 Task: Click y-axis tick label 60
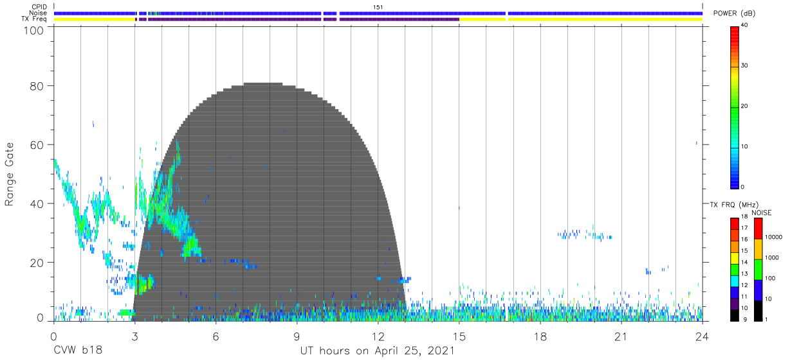(38, 144)
